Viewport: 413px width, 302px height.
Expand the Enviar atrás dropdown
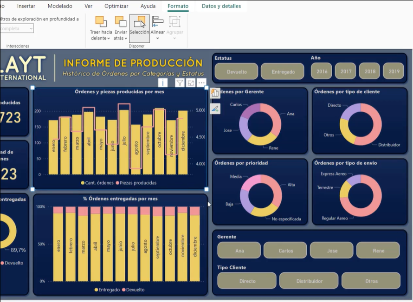[121, 38]
